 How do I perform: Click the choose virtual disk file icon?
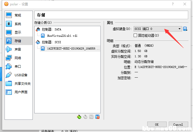pos(185,29)
